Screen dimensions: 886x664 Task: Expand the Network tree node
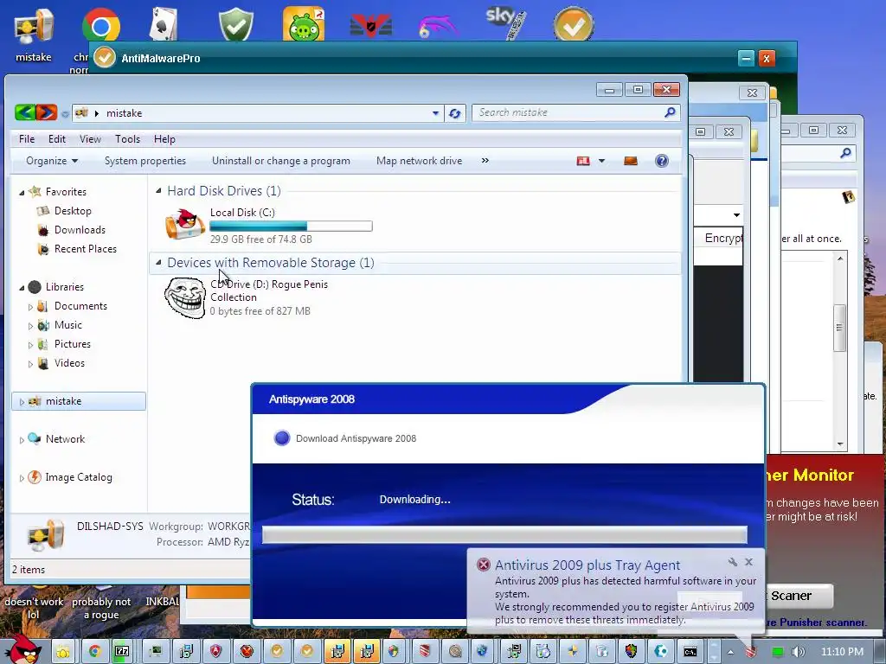click(22, 440)
